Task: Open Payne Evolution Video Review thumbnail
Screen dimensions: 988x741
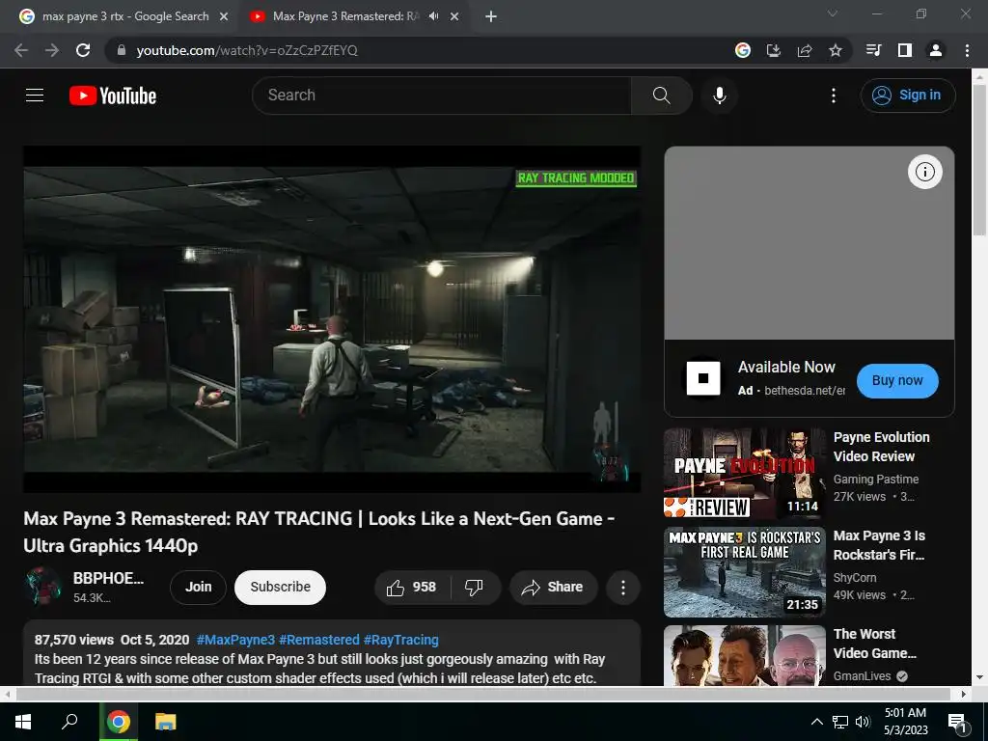Action: click(744, 473)
